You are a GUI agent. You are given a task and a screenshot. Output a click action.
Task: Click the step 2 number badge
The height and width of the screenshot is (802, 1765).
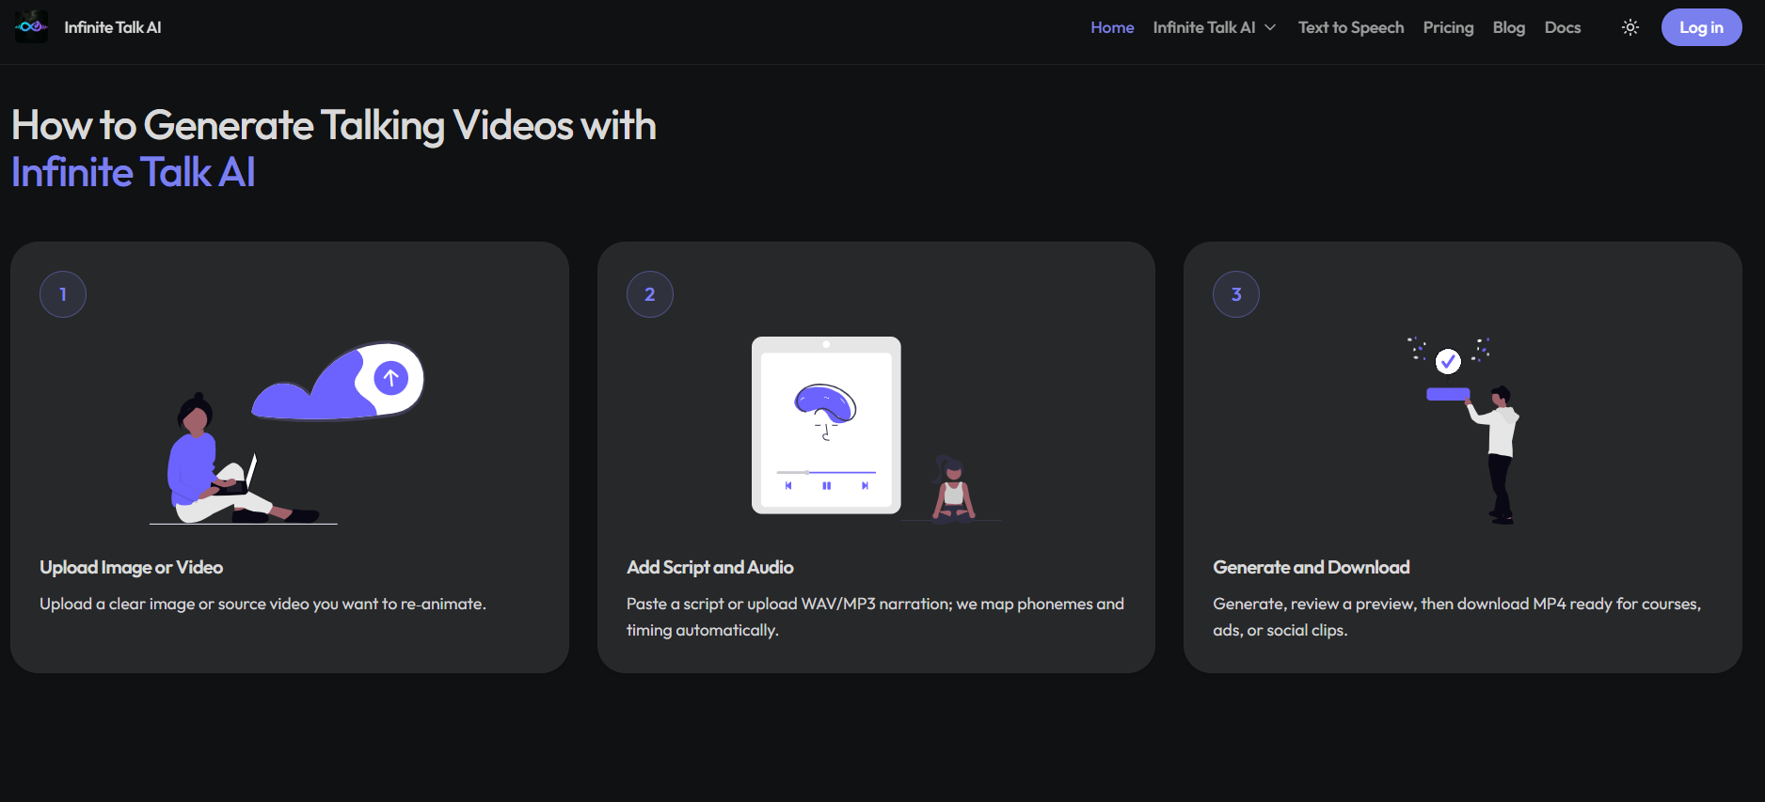click(x=650, y=294)
